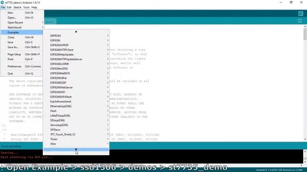
Task: Click the console scrollbar up arrow
Action: (x=305, y=151)
